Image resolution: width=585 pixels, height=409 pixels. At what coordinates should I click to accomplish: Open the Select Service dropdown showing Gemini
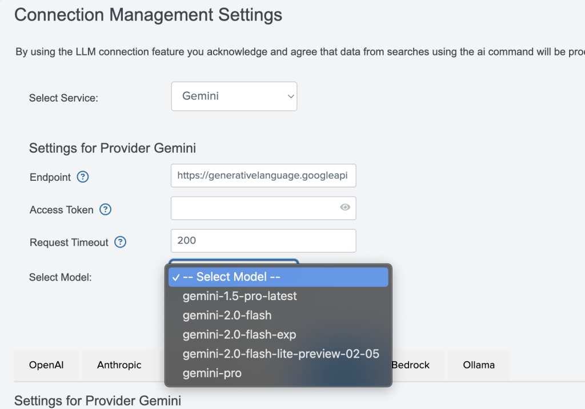click(x=234, y=96)
